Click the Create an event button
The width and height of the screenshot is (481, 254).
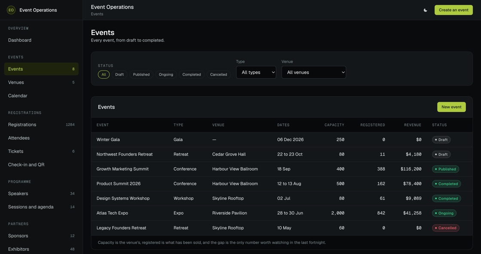click(454, 10)
